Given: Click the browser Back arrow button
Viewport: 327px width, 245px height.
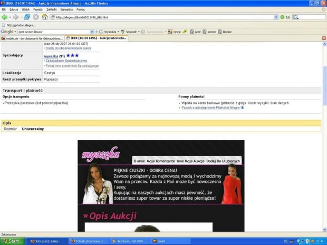Looking at the screenshot, I should [x=5, y=17].
